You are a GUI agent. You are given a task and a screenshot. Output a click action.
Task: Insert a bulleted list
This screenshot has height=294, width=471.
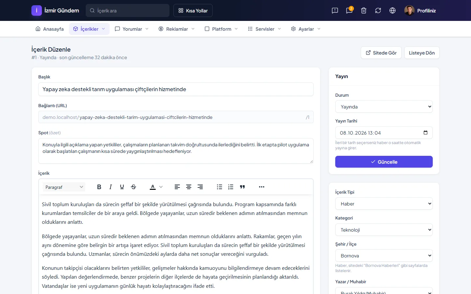point(219,187)
